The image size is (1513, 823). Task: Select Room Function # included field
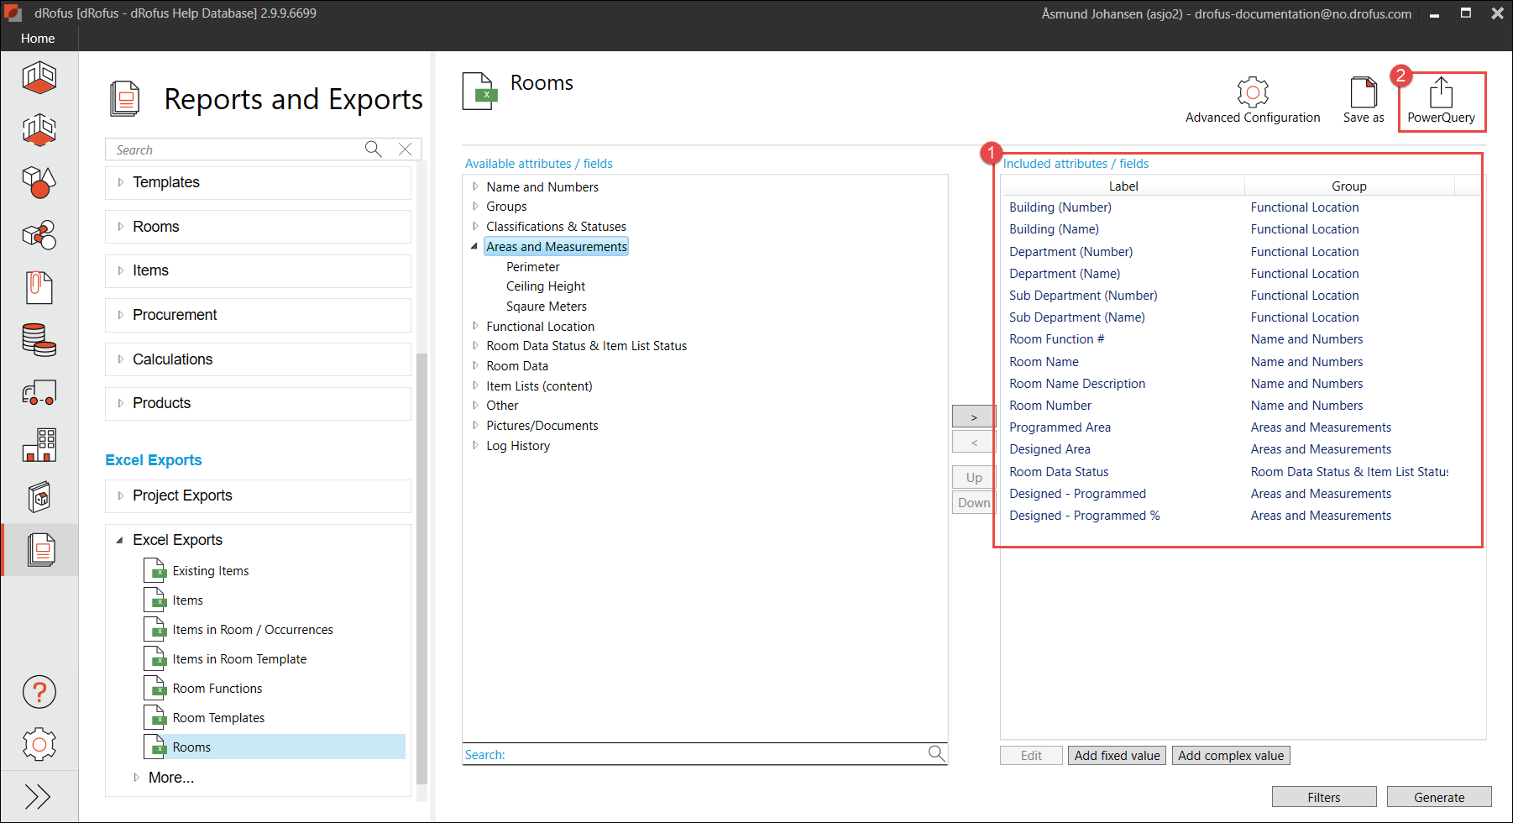click(x=1056, y=339)
